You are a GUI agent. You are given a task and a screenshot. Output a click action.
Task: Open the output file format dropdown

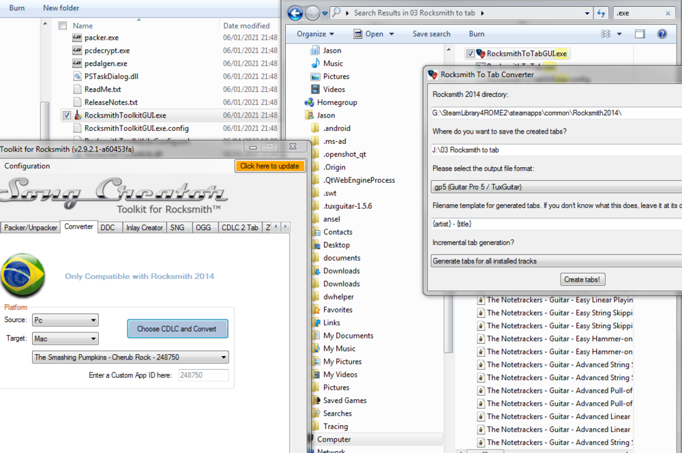pyautogui.click(x=556, y=186)
